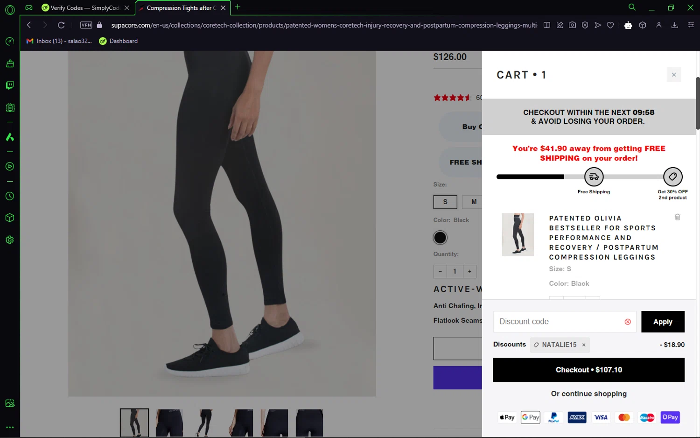Increase quantity with plus button
700x438 pixels.
coord(469,271)
